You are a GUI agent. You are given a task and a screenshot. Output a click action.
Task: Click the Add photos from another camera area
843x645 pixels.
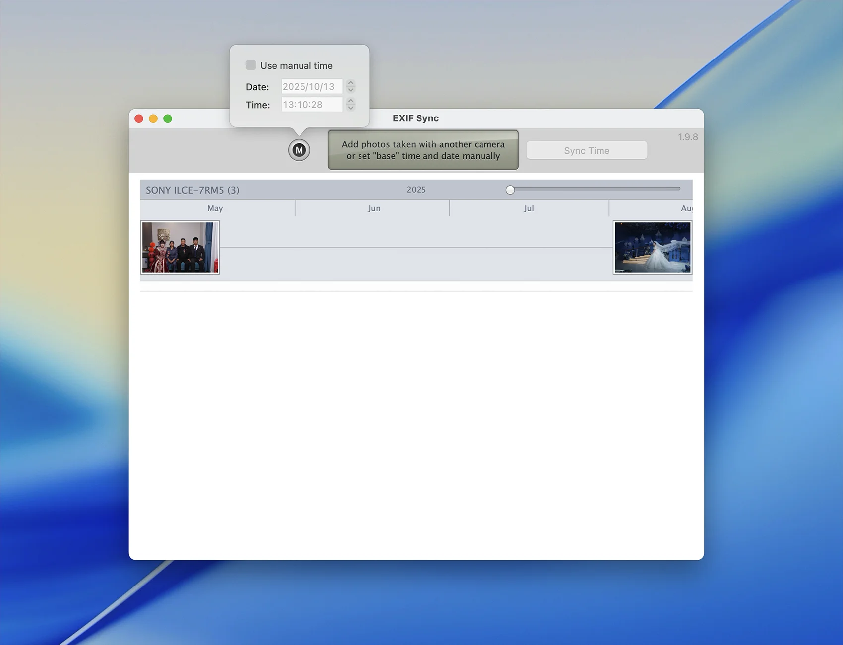coord(423,150)
